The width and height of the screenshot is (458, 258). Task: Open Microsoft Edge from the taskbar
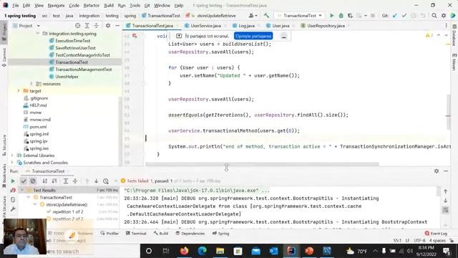(202, 251)
